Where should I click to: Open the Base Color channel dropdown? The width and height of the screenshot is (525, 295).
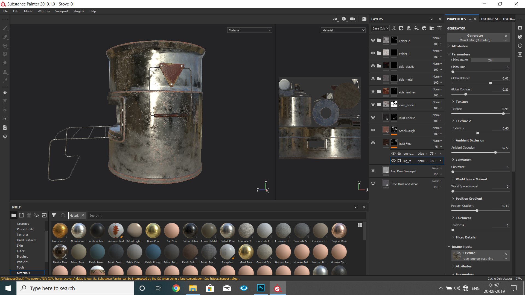click(380, 28)
